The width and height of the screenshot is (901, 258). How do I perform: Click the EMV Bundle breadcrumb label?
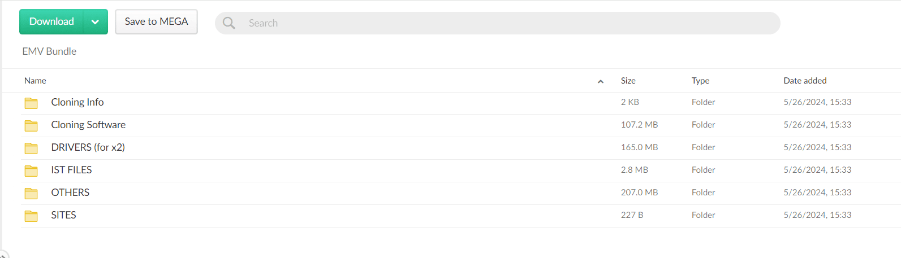click(x=49, y=51)
